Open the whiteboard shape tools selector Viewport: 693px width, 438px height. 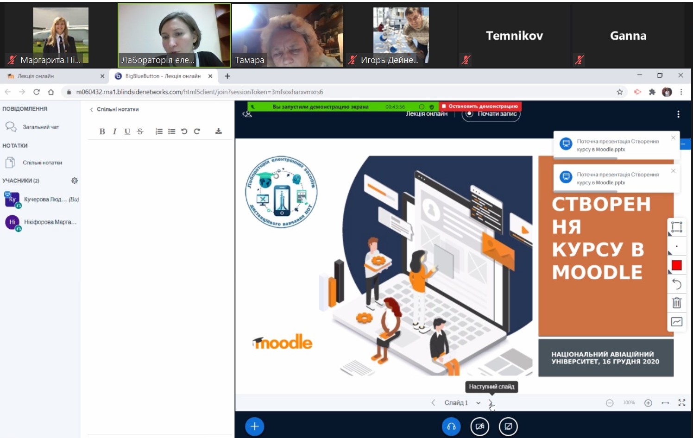[x=676, y=227]
